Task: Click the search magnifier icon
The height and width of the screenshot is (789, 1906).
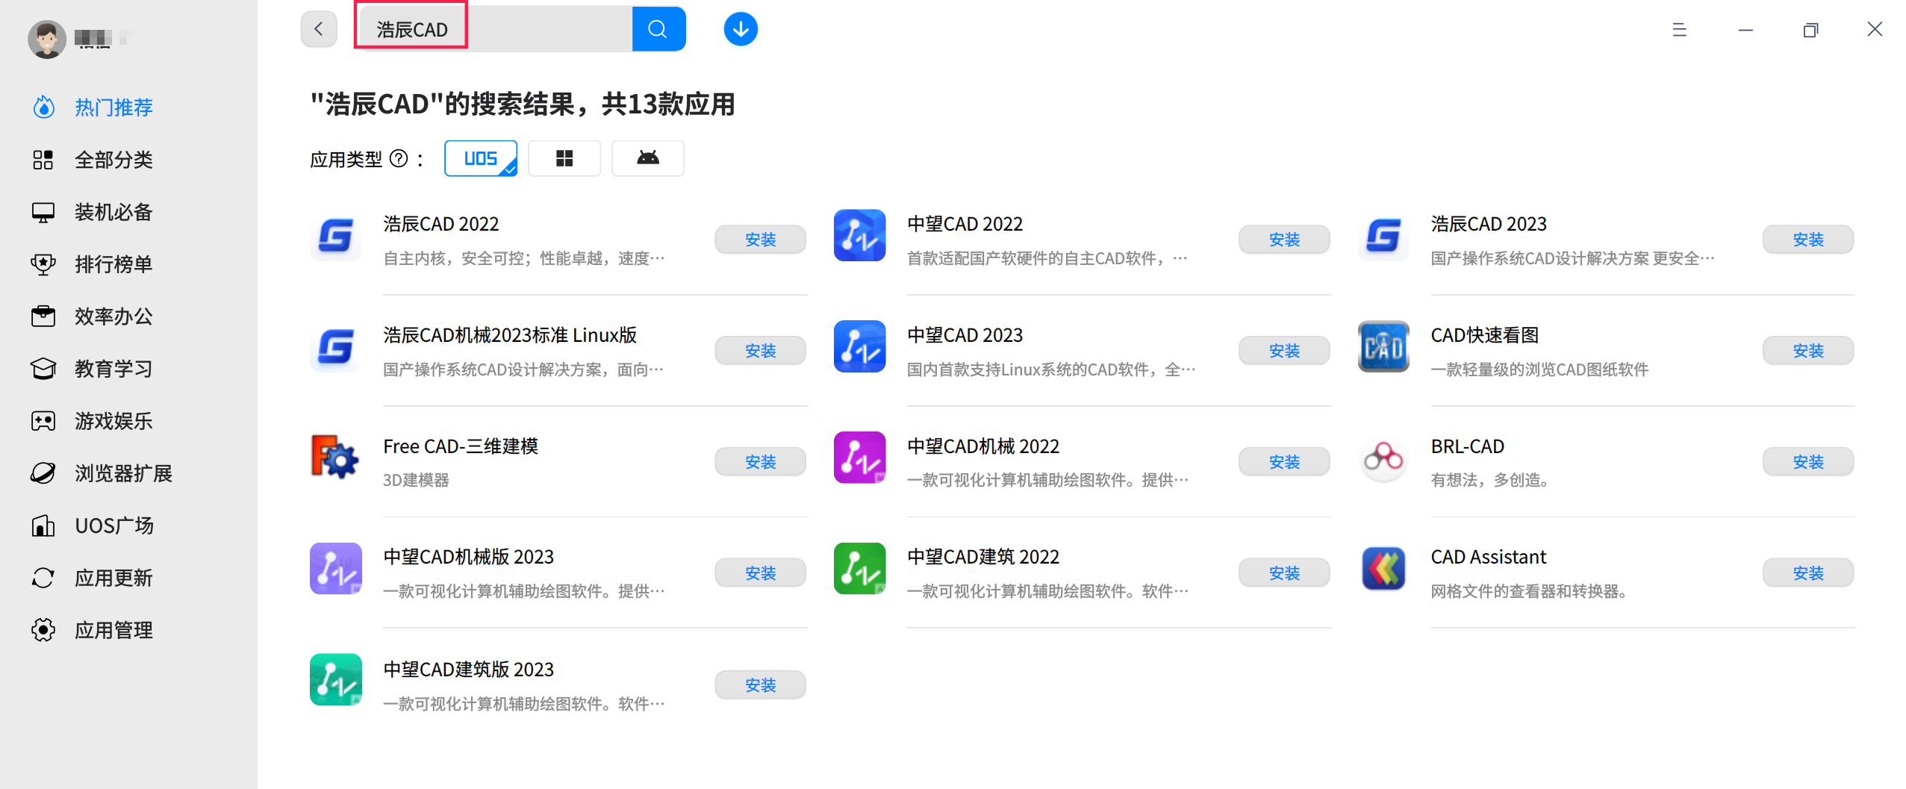Action: click(x=658, y=28)
